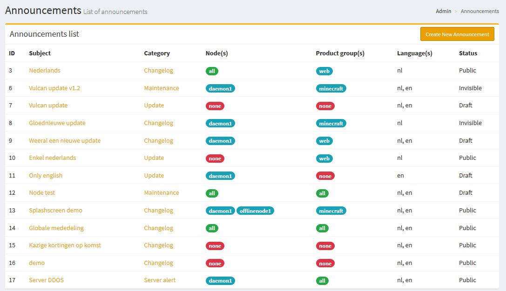
Task: Click the Globale mededeling subject link
Action: pyautogui.click(x=56, y=228)
